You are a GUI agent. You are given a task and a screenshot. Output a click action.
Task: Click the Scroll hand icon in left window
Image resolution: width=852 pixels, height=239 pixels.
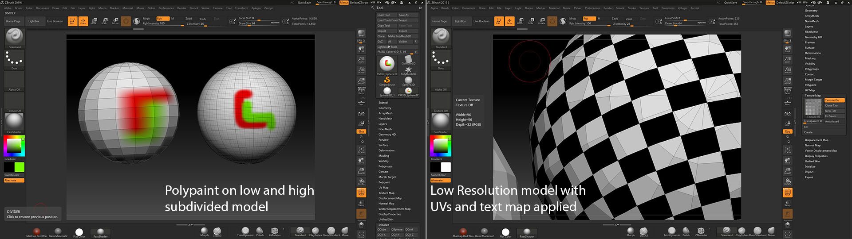361,49
